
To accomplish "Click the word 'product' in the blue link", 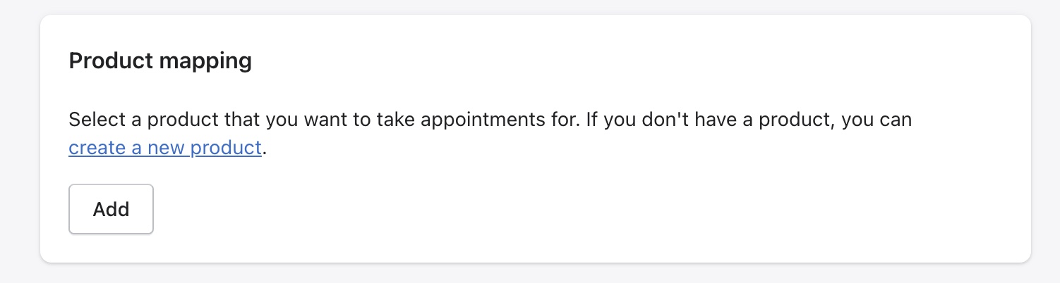I will [x=226, y=149].
